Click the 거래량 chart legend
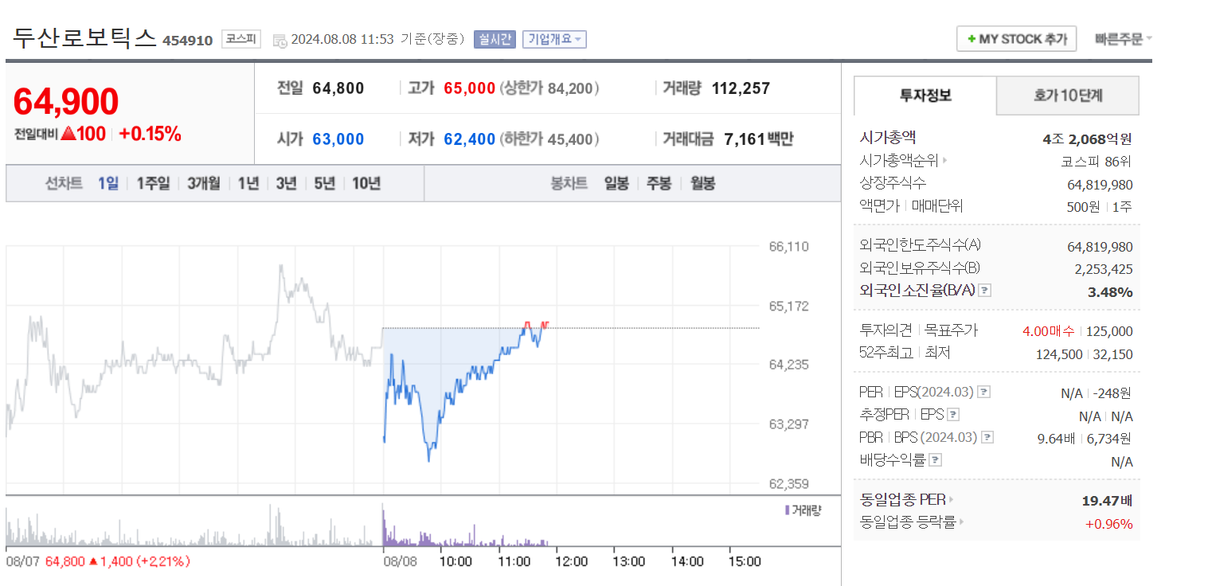This screenshot has width=1208, height=586. [x=802, y=510]
